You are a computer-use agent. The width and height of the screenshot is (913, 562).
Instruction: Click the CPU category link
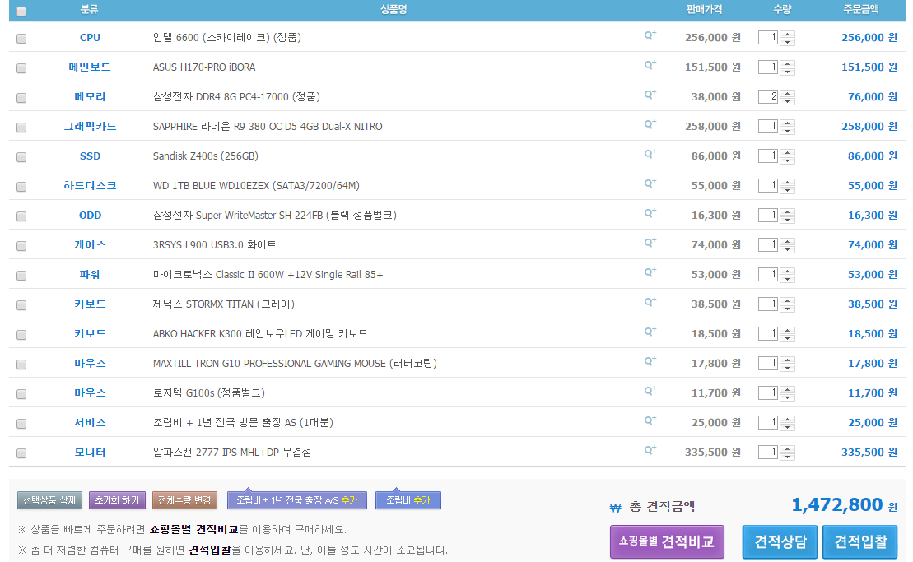point(90,38)
